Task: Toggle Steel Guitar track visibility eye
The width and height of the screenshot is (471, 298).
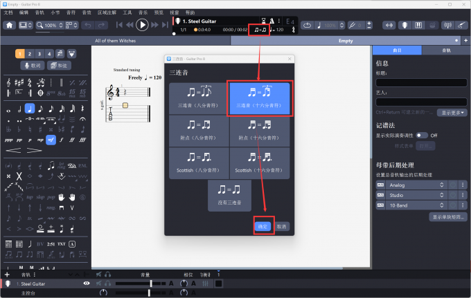Action: tap(87, 283)
